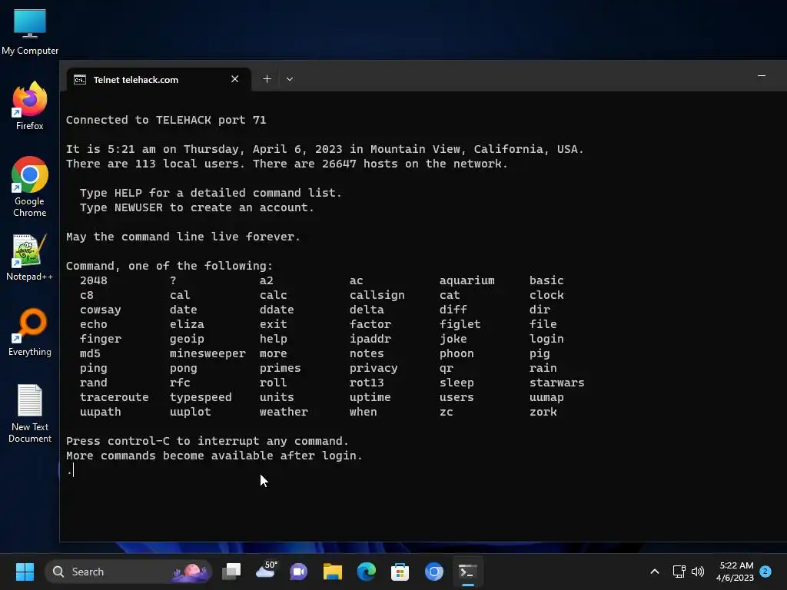
Task: Launch Firefox from the desktop
Action: 30,106
